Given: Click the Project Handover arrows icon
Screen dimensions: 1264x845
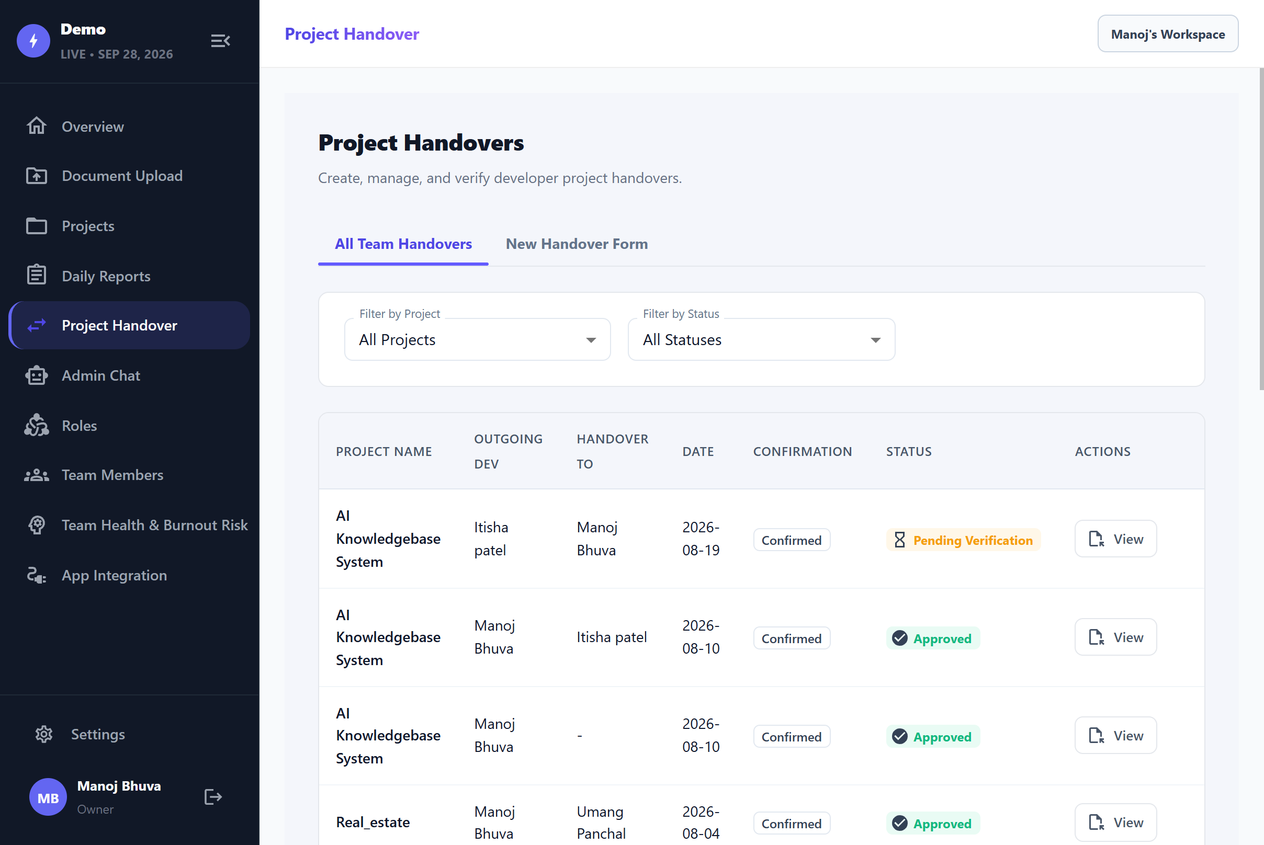Looking at the screenshot, I should [x=37, y=325].
